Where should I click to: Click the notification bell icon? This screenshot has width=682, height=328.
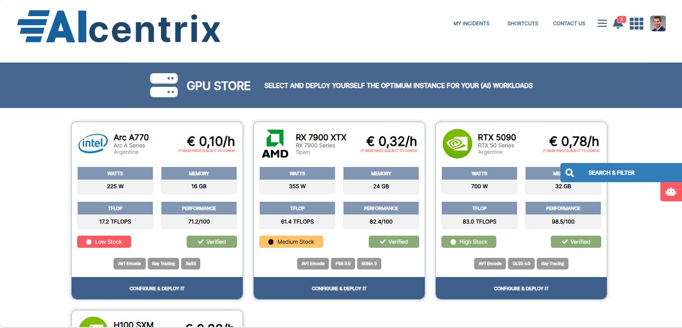point(617,24)
